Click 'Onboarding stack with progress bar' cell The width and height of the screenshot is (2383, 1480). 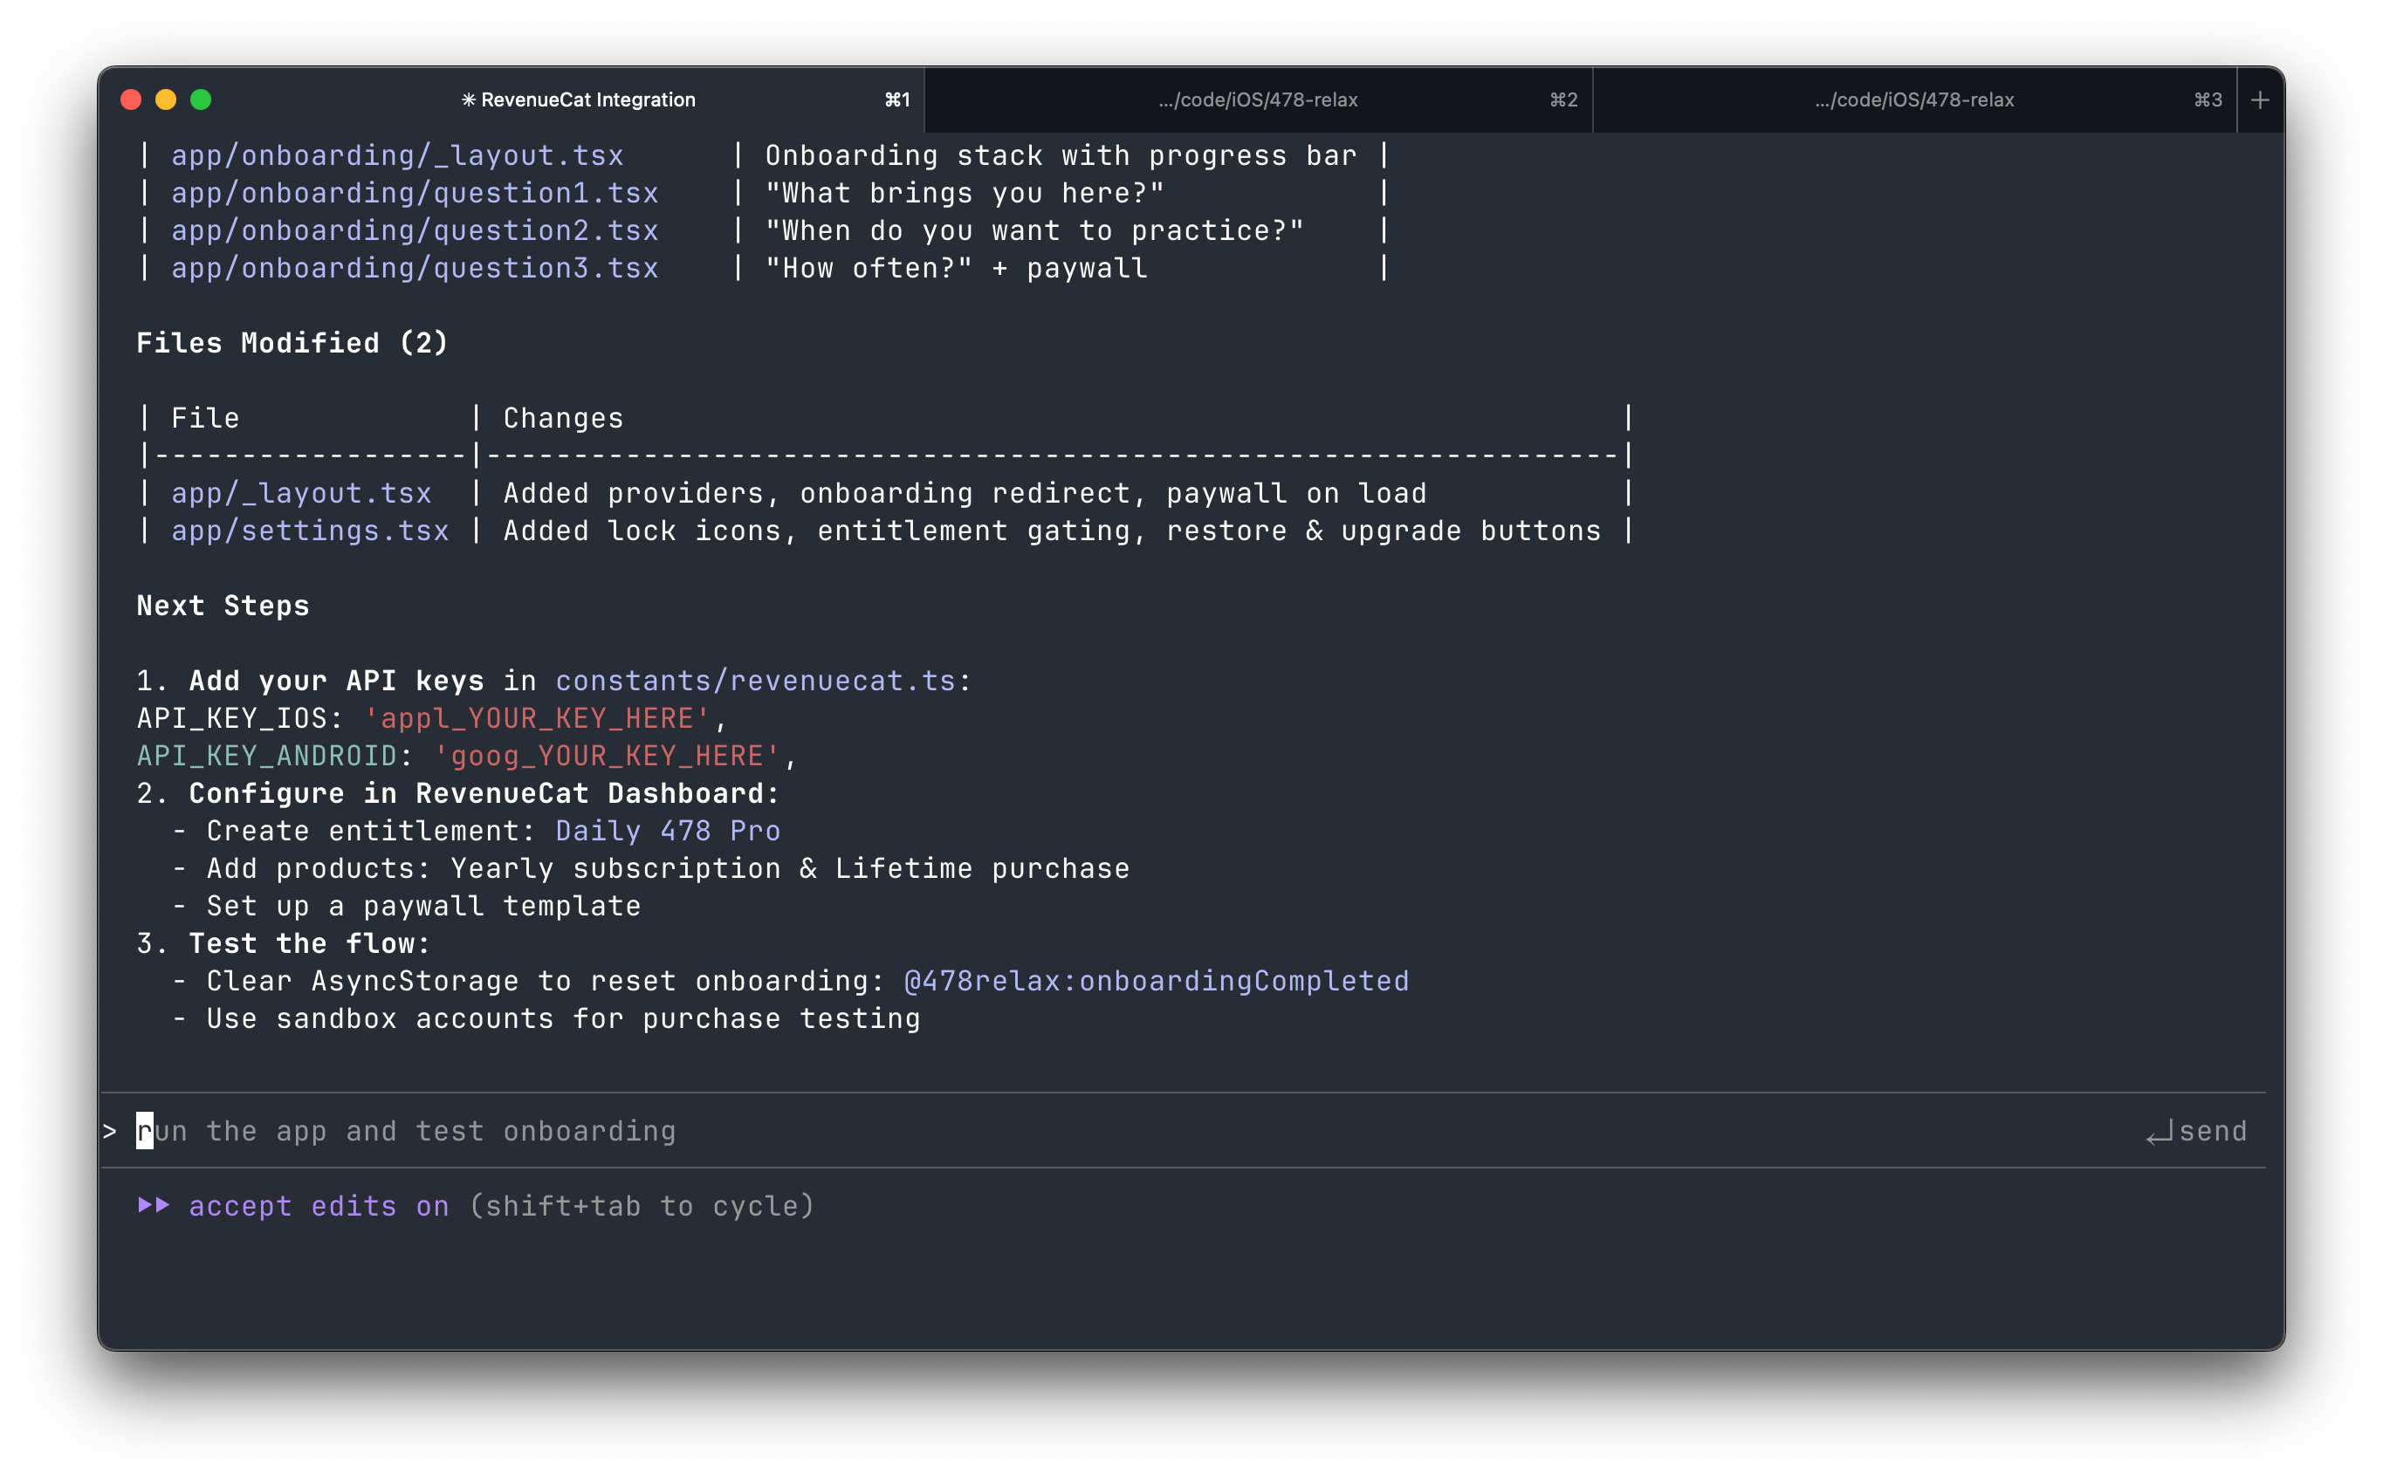(x=1061, y=155)
